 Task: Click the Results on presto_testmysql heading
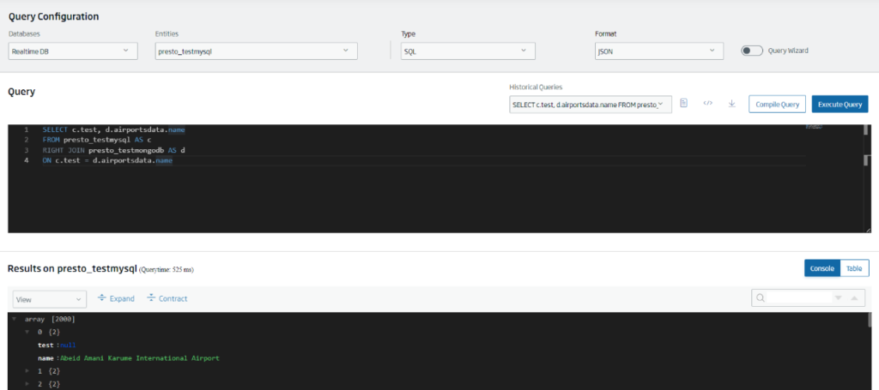(x=72, y=268)
